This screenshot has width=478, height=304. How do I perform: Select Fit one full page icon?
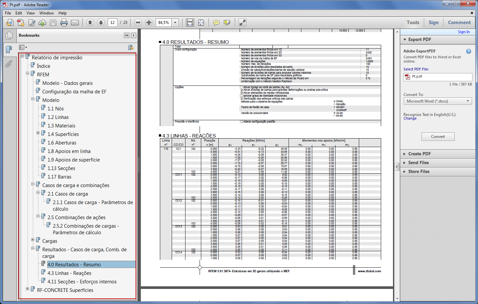tap(201, 23)
